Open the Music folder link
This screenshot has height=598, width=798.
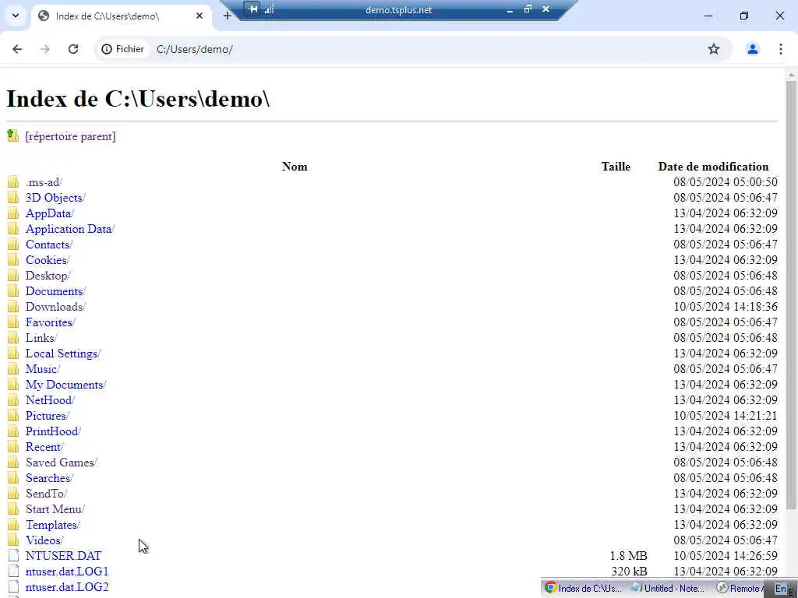pyautogui.click(x=43, y=369)
